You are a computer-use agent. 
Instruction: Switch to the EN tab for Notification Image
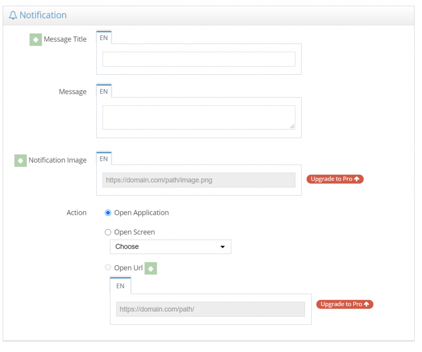pyautogui.click(x=103, y=158)
